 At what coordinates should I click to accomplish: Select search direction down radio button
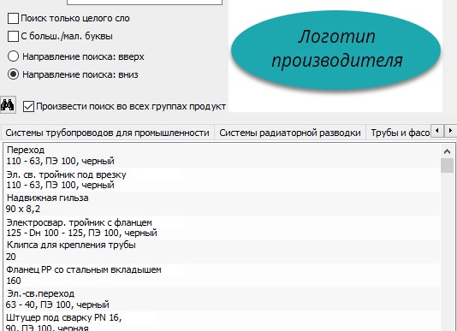pos(13,74)
